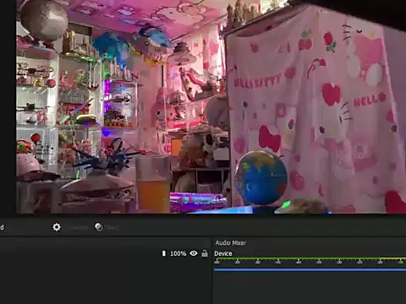This screenshot has width=406, height=304.
Task: Click the dimmed Filters label in source toolbar
Action: tap(111, 227)
